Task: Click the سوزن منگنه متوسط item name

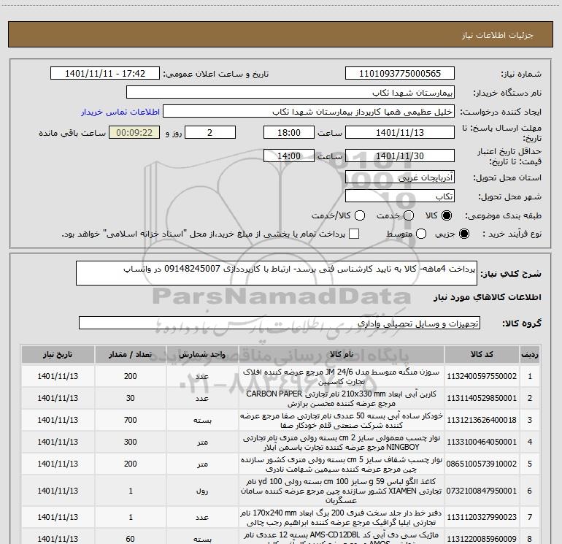Action: click(x=342, y=377)
